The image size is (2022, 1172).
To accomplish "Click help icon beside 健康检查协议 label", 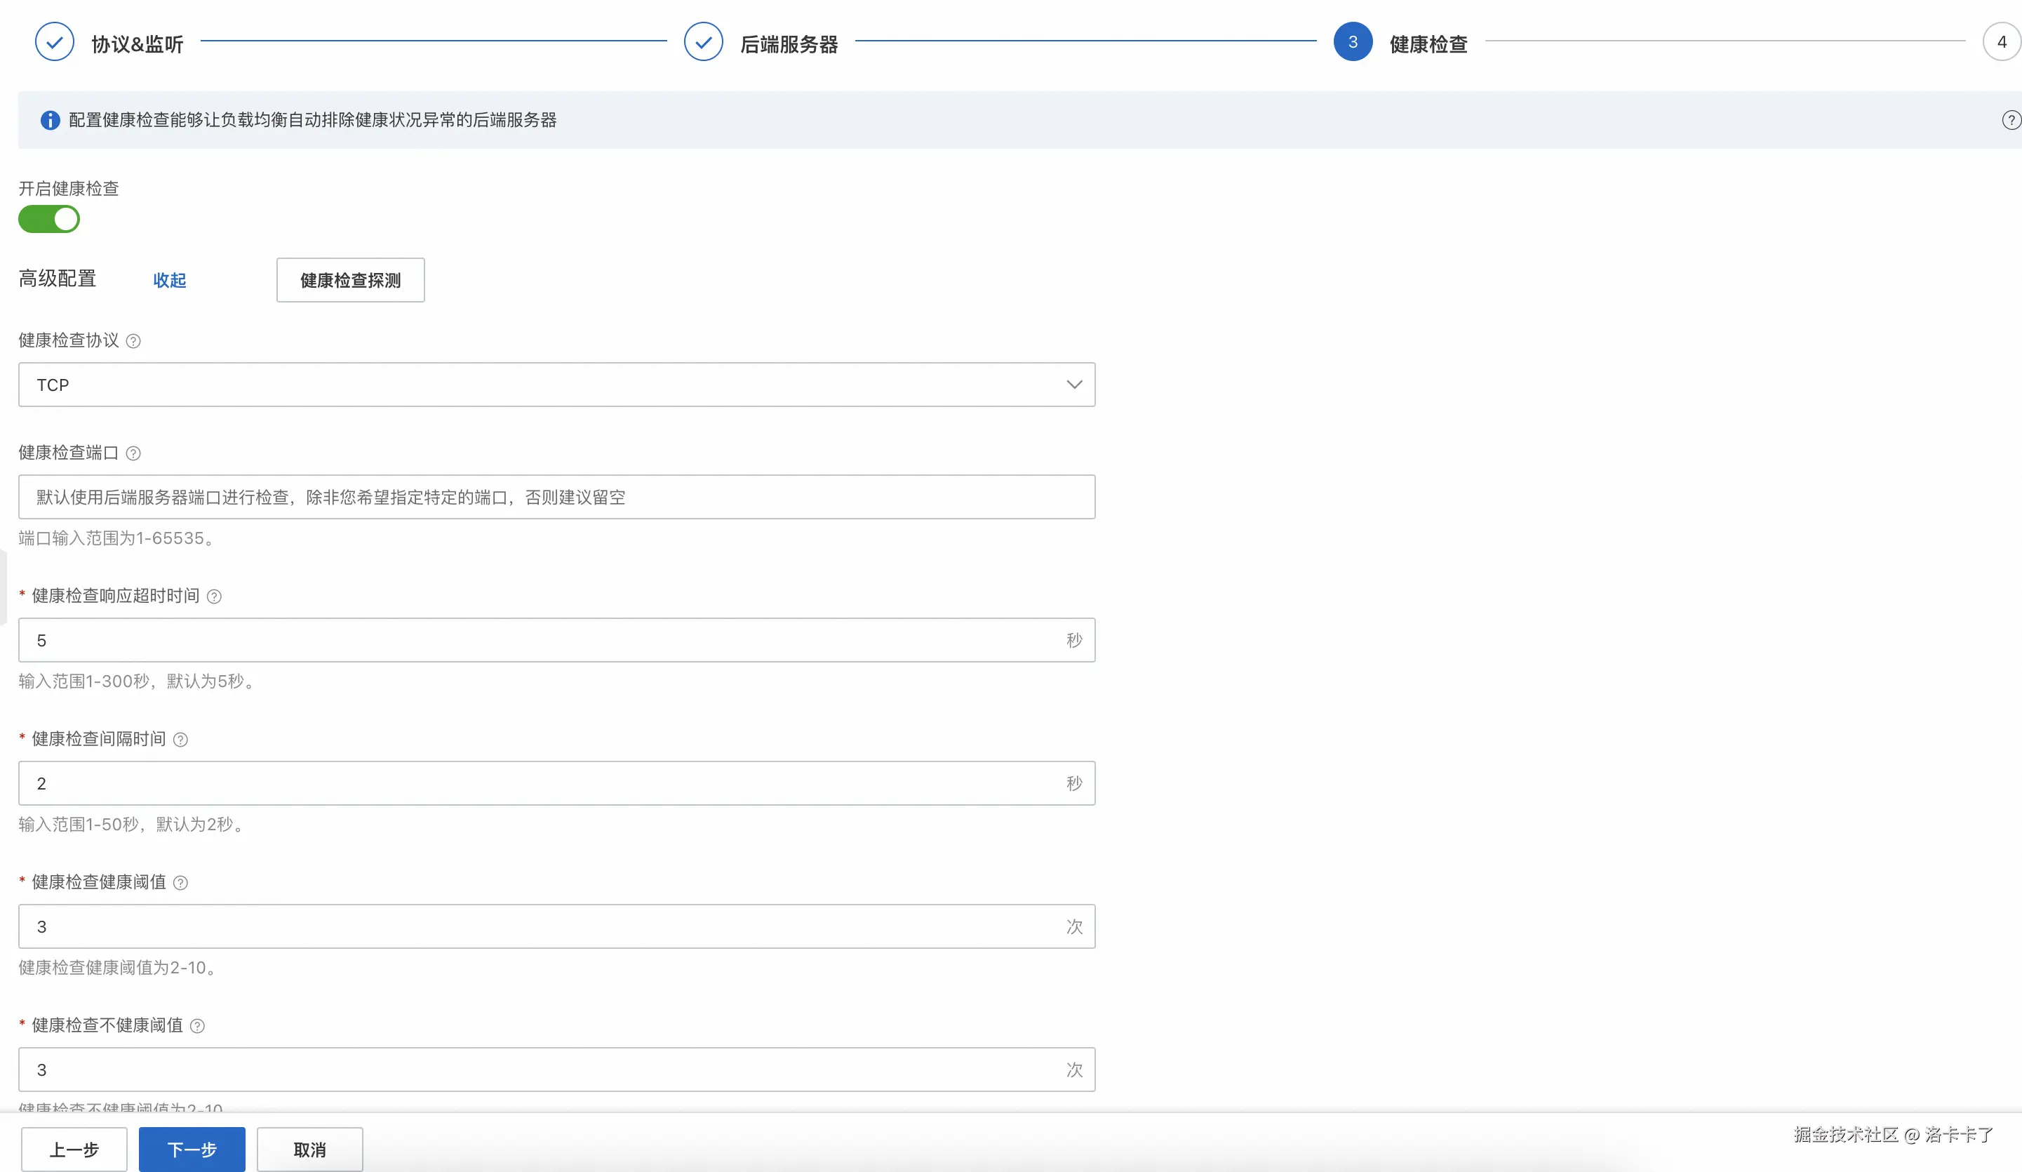I will [134, 341].
